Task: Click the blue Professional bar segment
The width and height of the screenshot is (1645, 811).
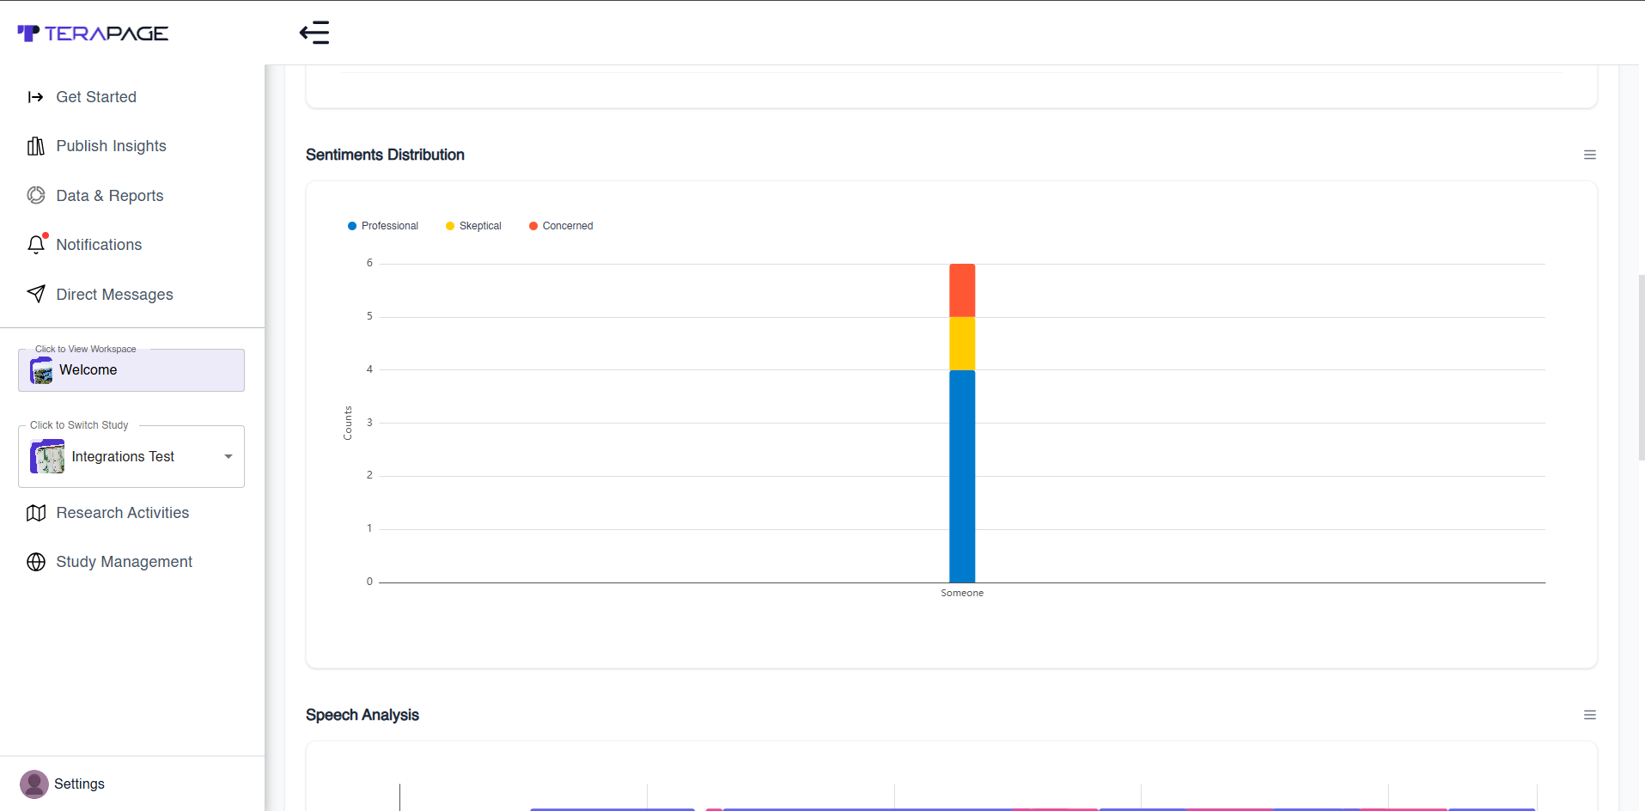Action: [962, 476]
